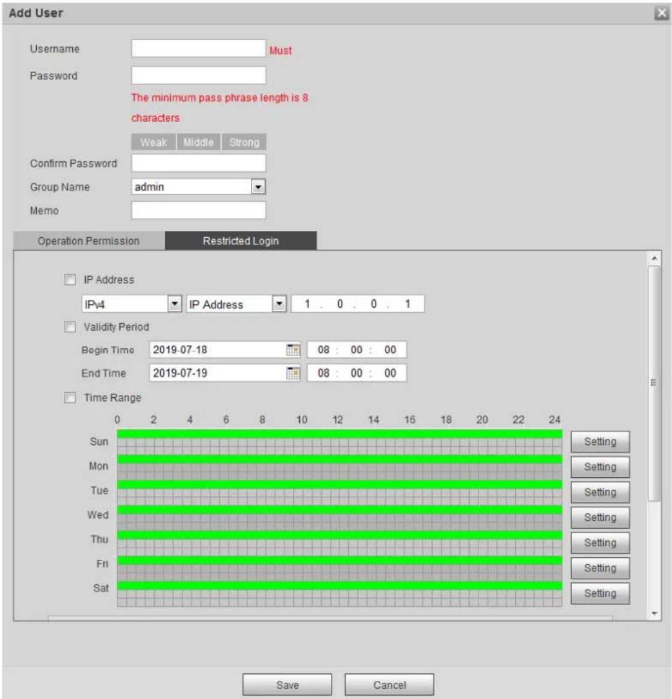Click the Sat green time bar

(339, 586)
